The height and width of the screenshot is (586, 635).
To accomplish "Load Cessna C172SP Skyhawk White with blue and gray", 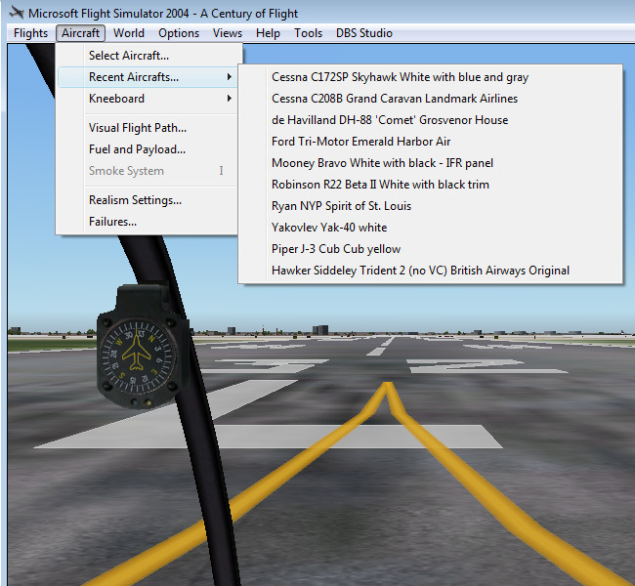I will (x=430, y=77).
